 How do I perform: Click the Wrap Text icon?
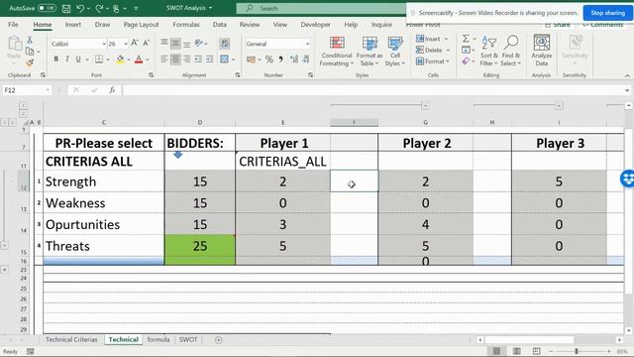click(x=225, y=43)
